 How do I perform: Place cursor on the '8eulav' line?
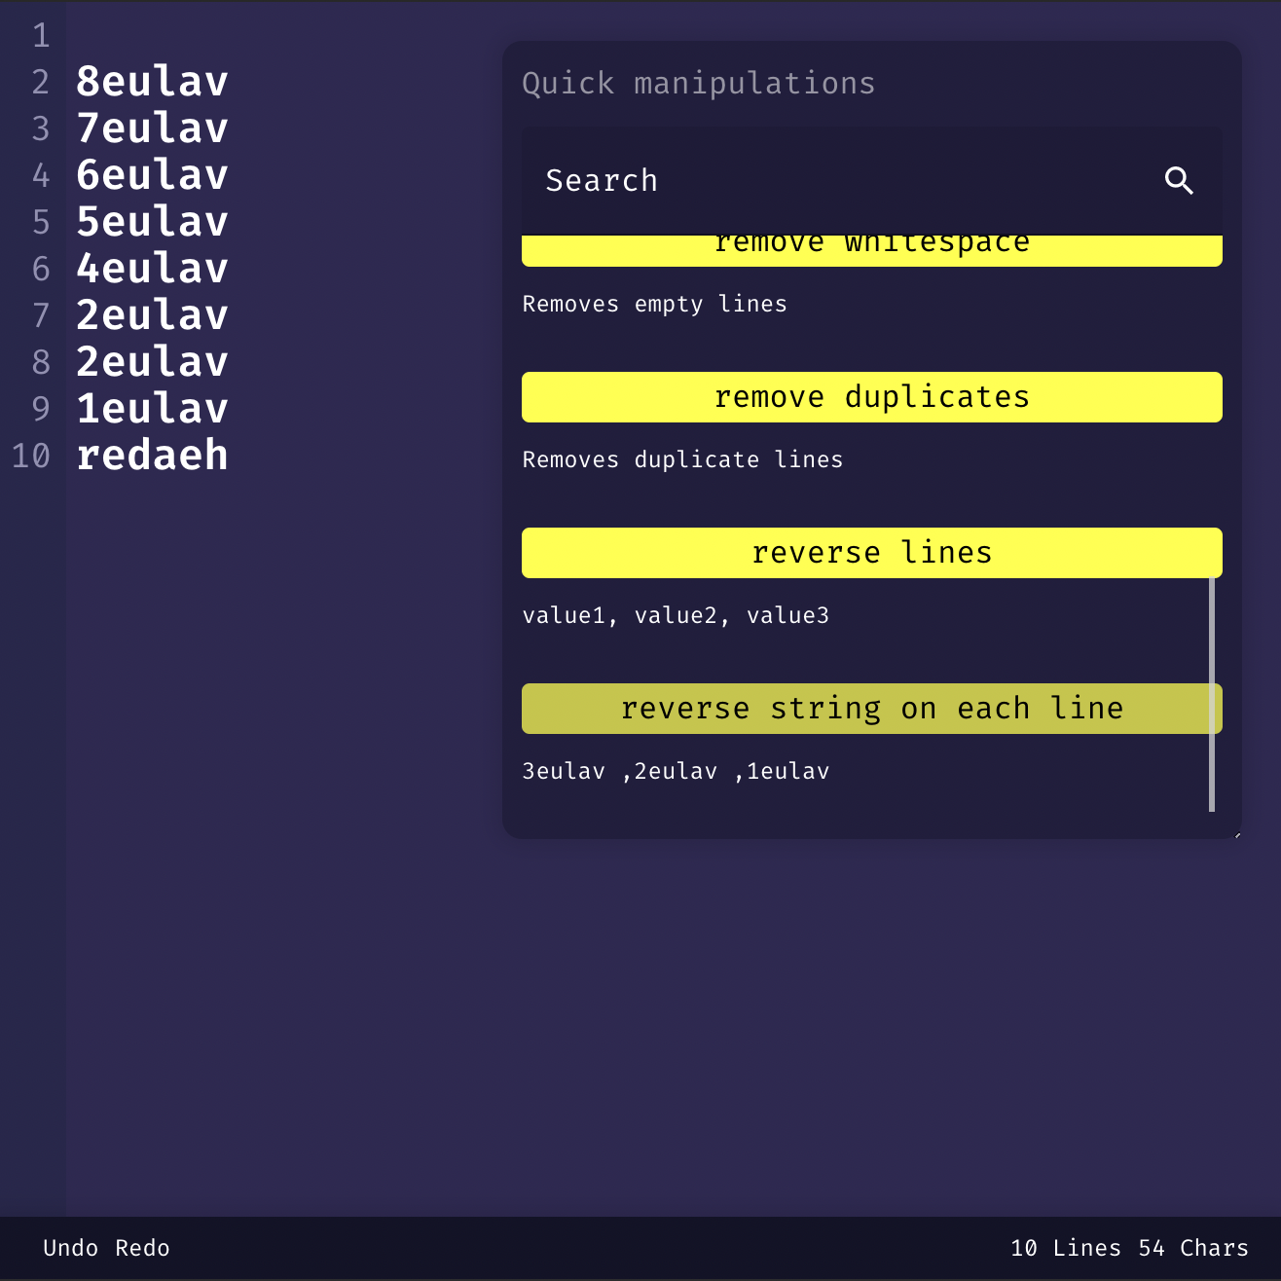coord(151,81)
